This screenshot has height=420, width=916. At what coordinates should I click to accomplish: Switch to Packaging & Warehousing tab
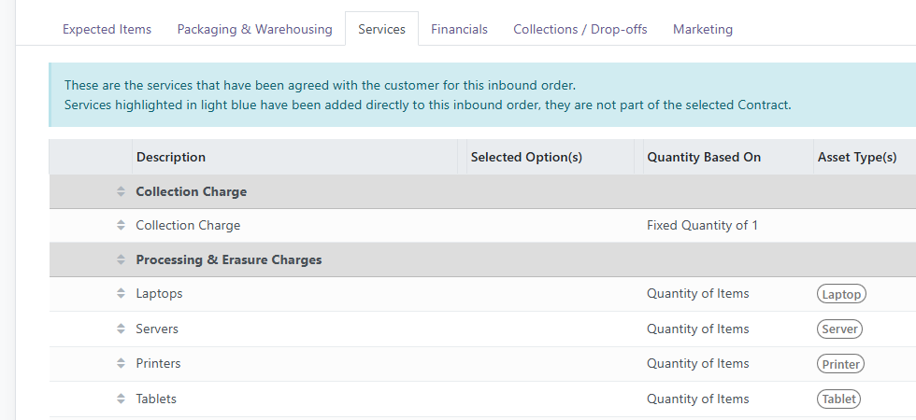(254, 29)
